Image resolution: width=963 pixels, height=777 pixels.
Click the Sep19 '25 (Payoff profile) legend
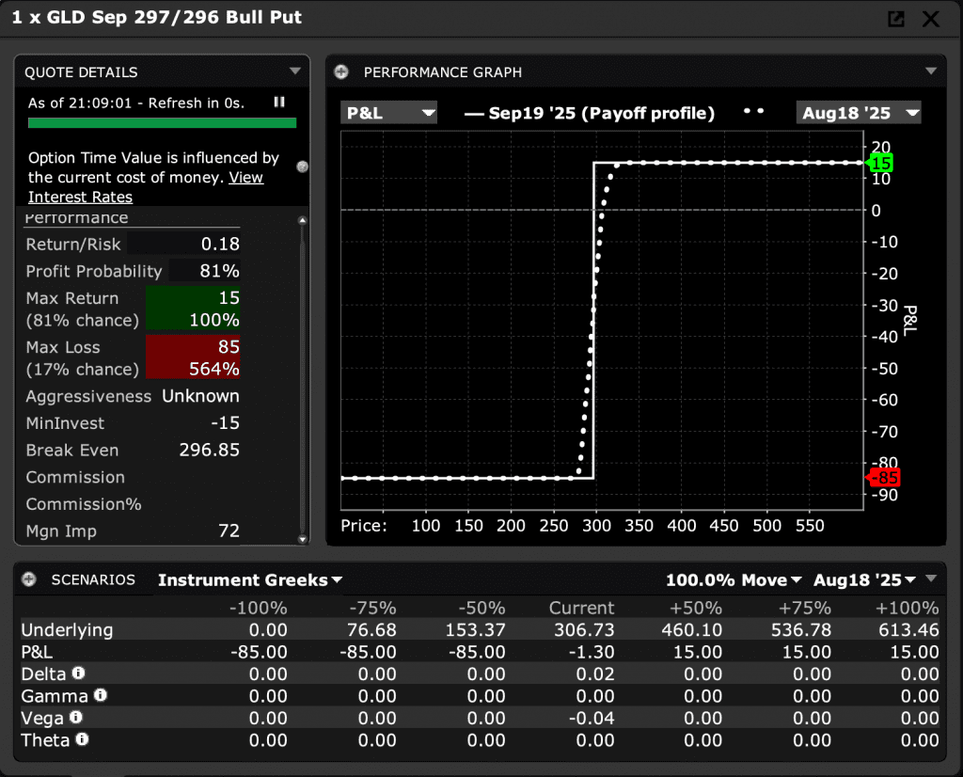(590, 113)
